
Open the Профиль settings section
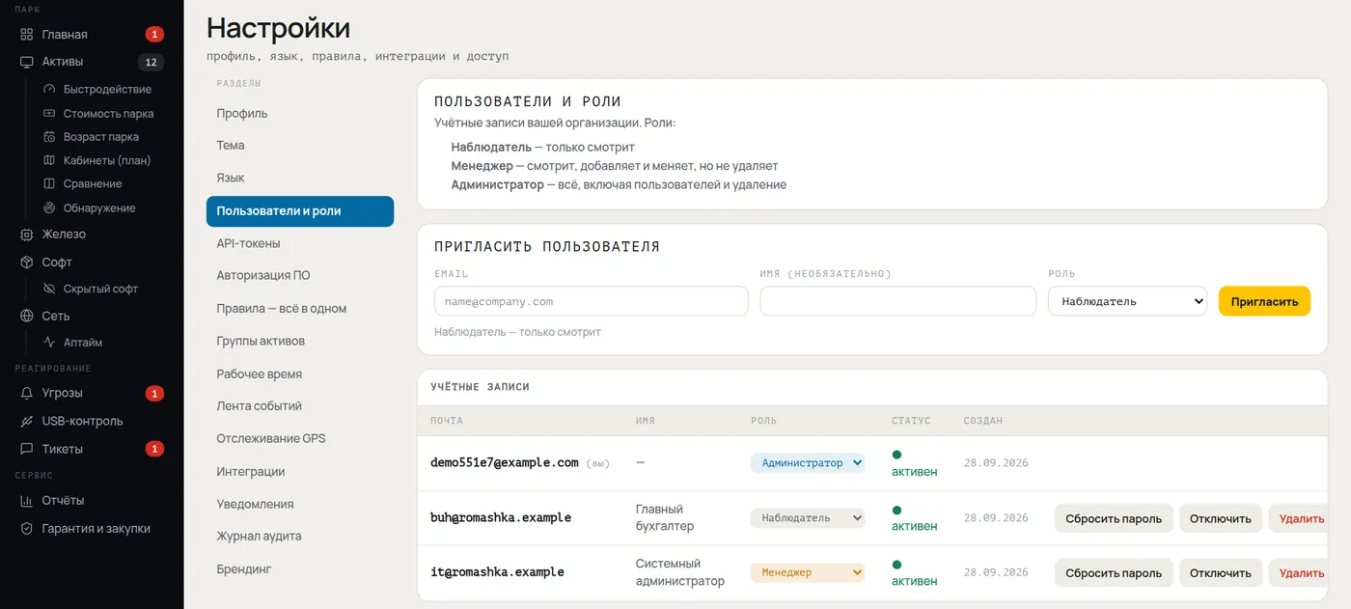(x=300, y=113)
